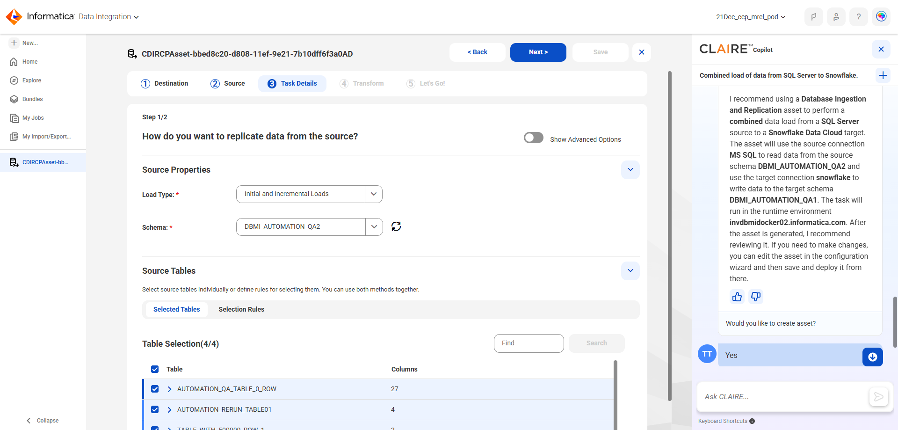
Task: Click the Table column header
Action: coord(174,370)
